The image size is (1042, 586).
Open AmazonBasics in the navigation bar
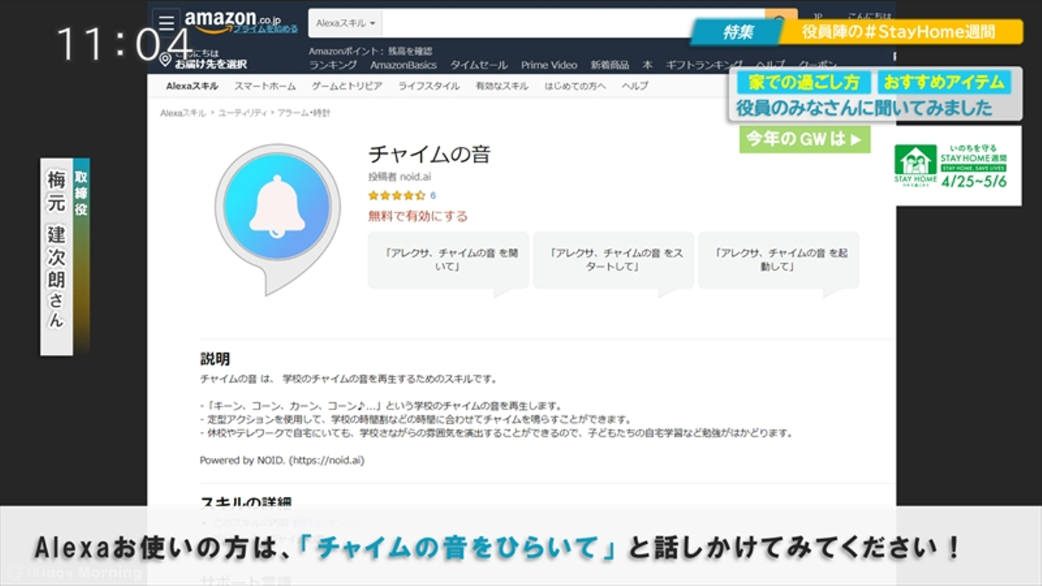click(x=404, y=65)
